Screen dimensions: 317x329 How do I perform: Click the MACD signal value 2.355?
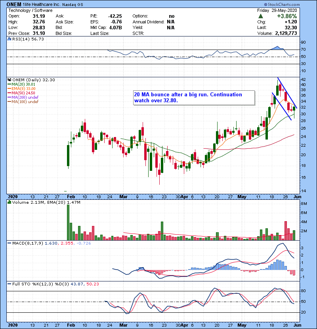[67, 243]
